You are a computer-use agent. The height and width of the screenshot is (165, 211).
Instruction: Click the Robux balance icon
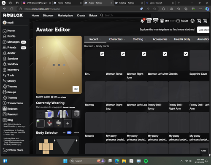162,21
